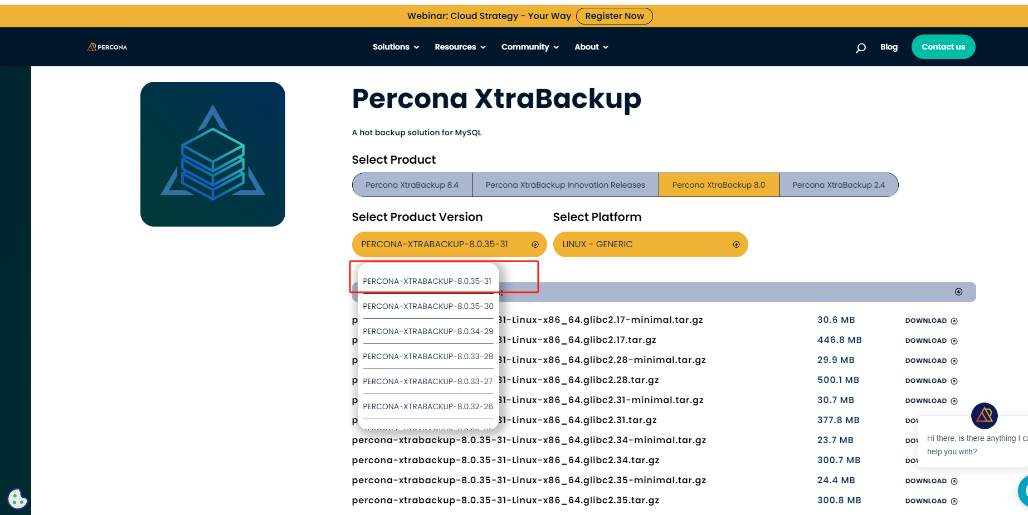Image resolution: width=1028 pixels, height=515 pixels.
Task: Choose PERCONA-XTRABACKUP-8.0.33-28 from version list
Action: pyautogui.click(x=428, y=356)
